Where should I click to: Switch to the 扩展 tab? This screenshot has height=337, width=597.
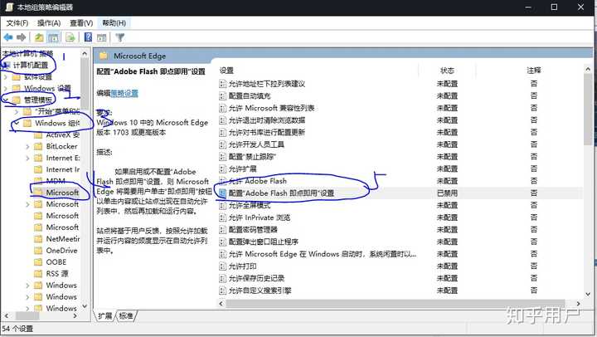[x=104, y=315]
